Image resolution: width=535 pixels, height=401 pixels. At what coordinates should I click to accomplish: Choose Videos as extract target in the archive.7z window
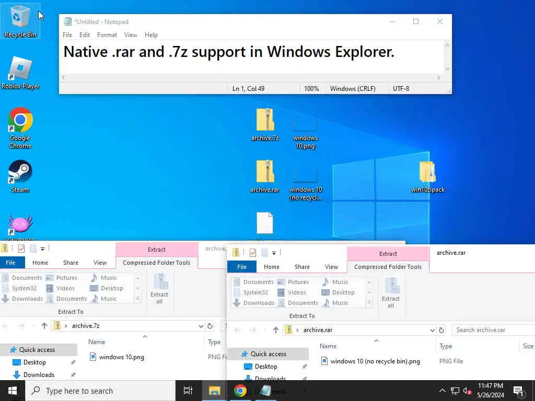click(x=61, y=288)
